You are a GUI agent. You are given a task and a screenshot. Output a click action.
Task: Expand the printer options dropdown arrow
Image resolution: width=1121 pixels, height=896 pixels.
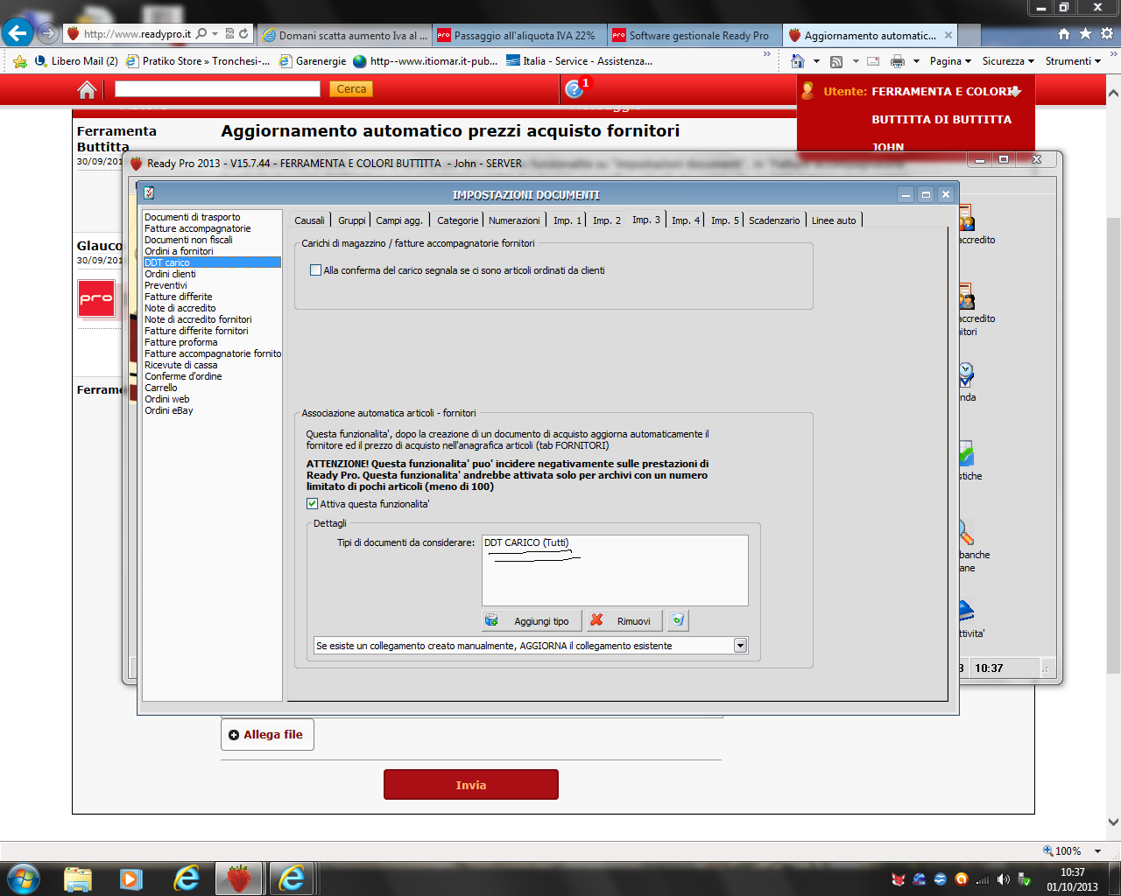pyautogui.click(x=916, y=61)
